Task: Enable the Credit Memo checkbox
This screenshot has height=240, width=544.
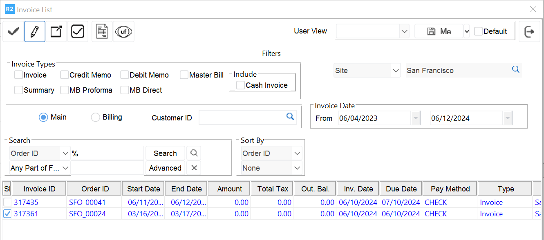Action: (x=65, y=75)
